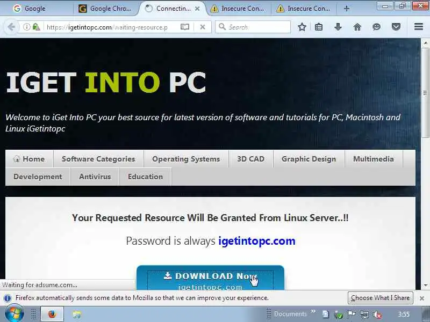
Task: Click the green shield tray icon
Action: point(339,315)
